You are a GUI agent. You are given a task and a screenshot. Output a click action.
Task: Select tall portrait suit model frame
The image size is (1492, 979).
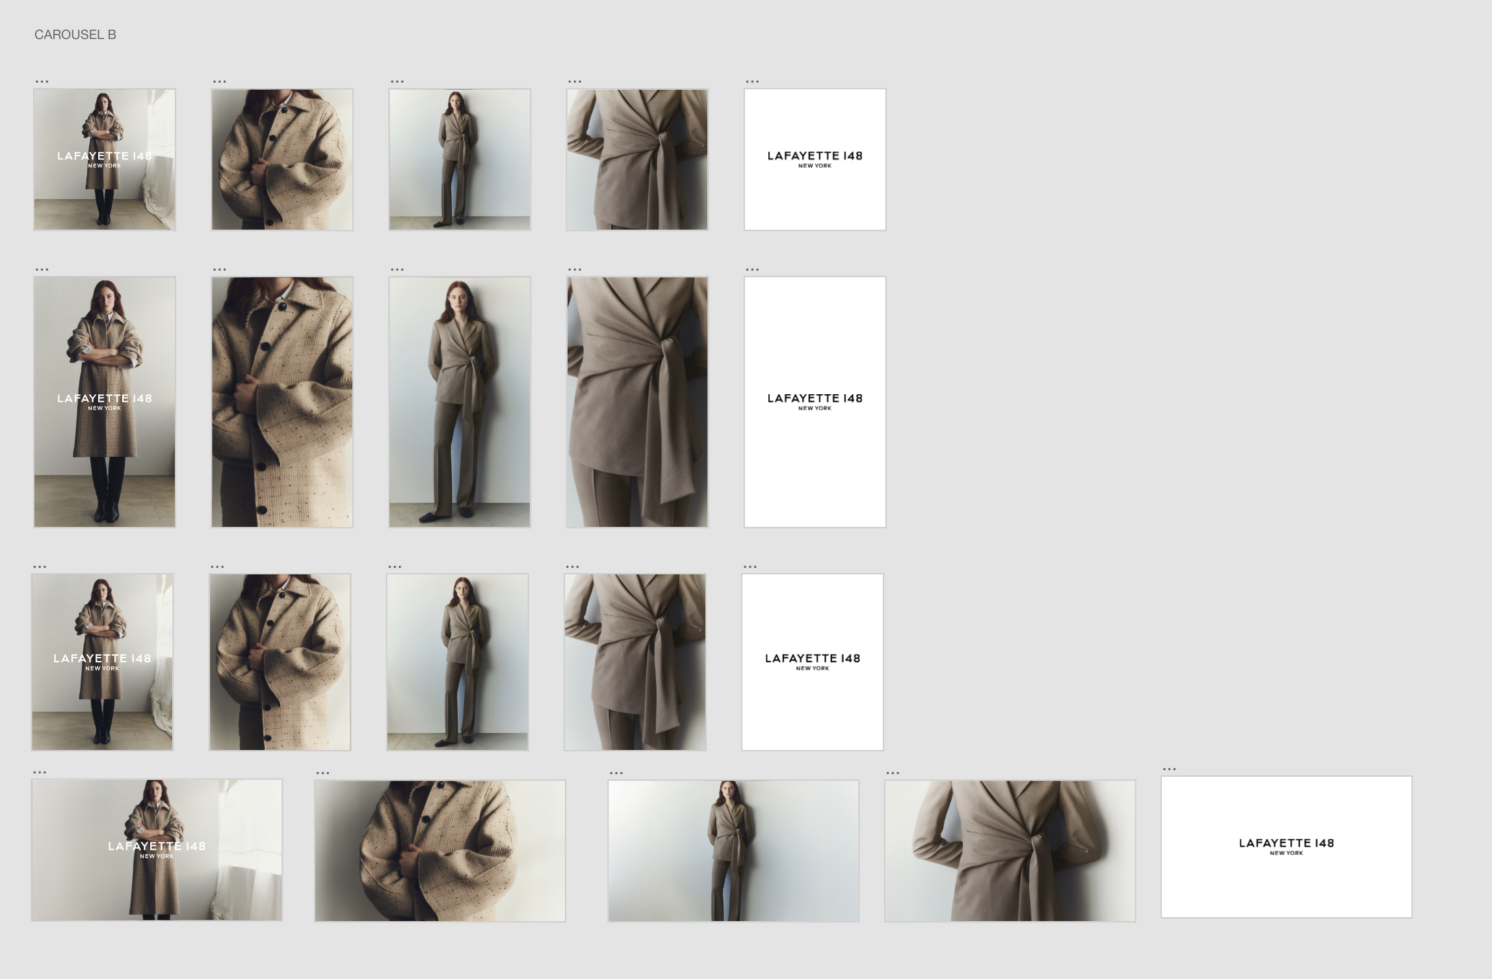460,402
